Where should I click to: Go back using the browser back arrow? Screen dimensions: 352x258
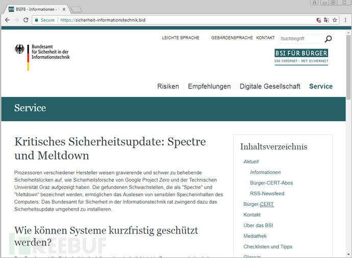point(7,20)
